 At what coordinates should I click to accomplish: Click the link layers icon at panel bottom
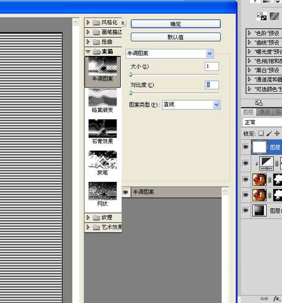264,299
